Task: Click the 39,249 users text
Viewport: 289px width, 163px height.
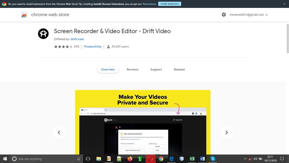Action: 120,47
